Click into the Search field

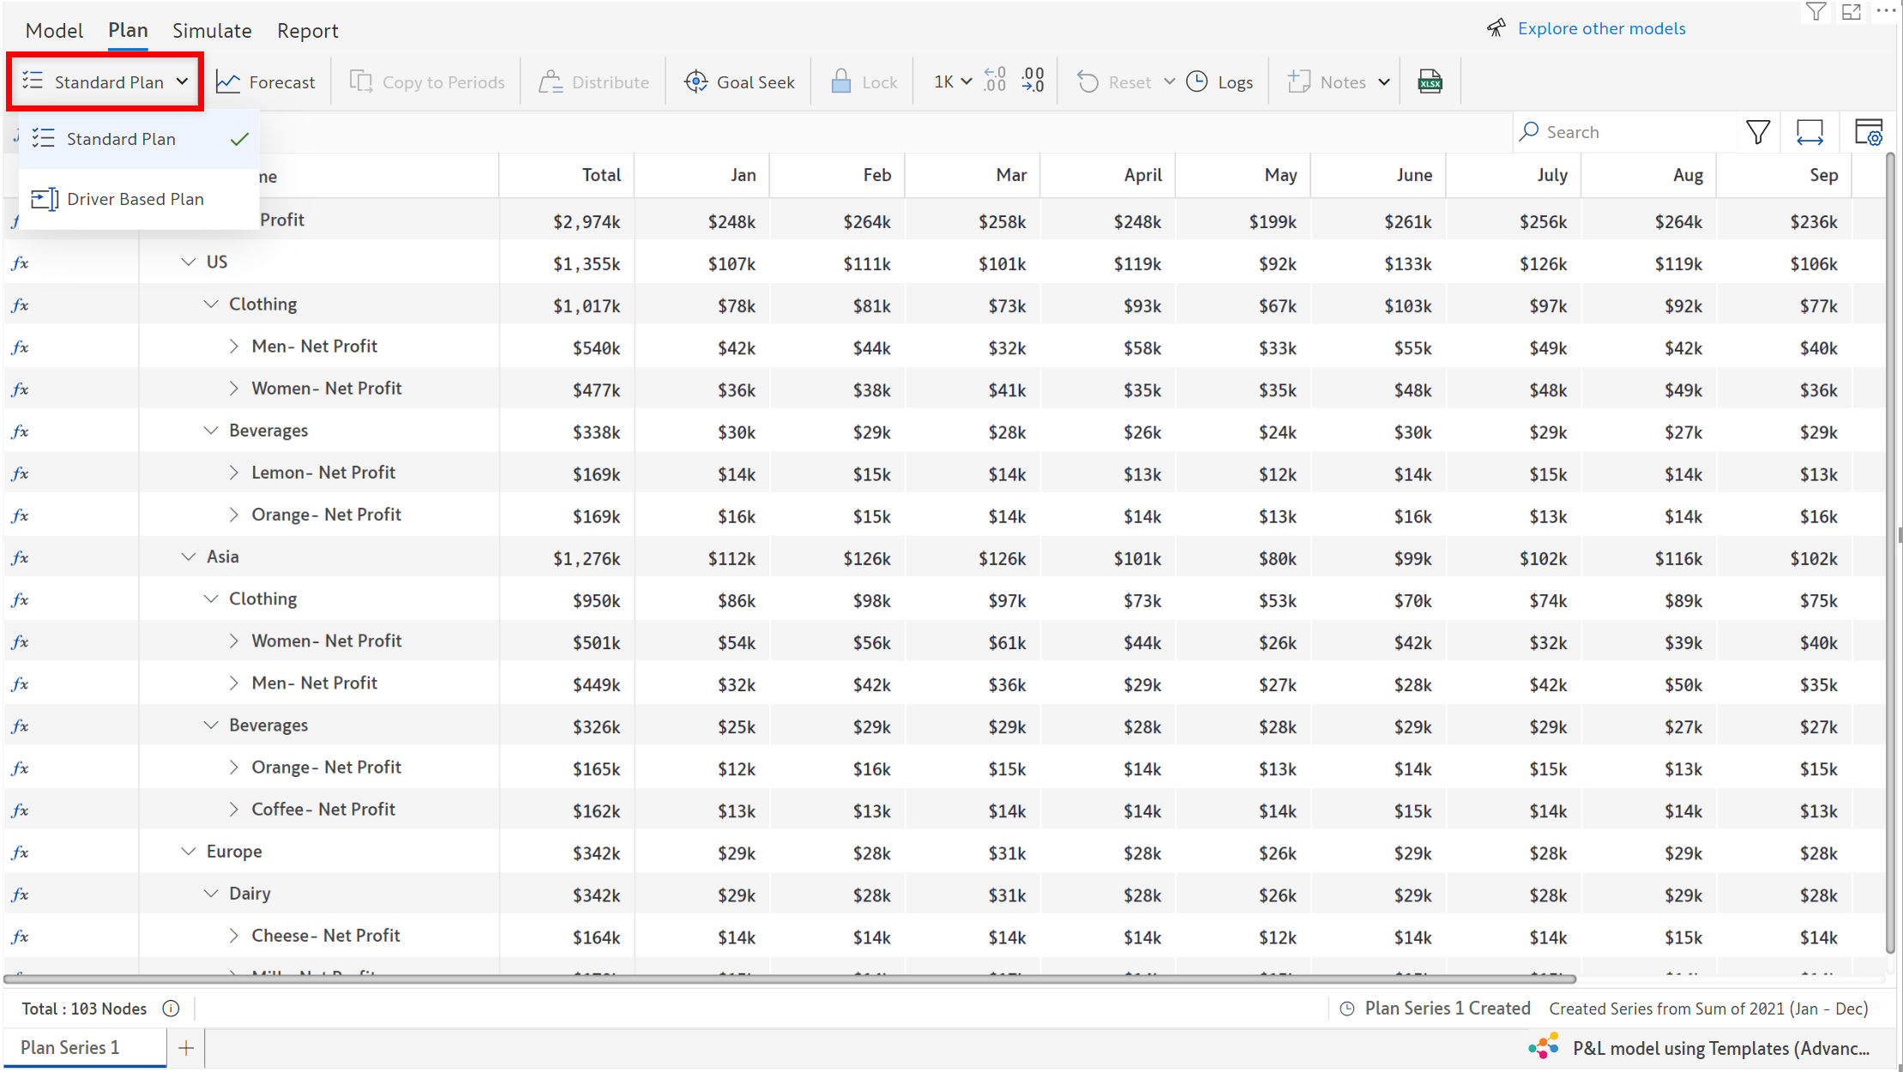tap(1629, 132)
